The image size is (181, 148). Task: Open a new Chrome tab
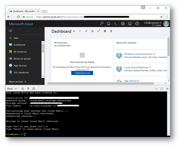click(45, 11)
